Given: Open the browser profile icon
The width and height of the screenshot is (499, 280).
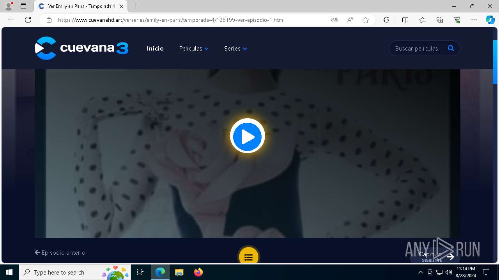Looking at the screenshot, I should tap(9, 6).
